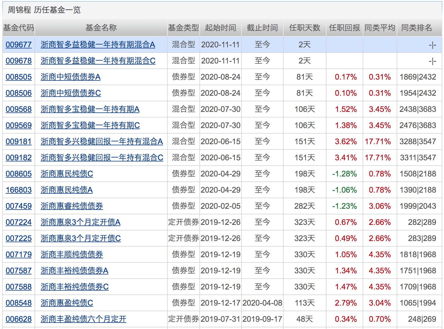This screenshot has width=444, height=329.
Task: Open fund code link 007459
Action: click(19, 206)
